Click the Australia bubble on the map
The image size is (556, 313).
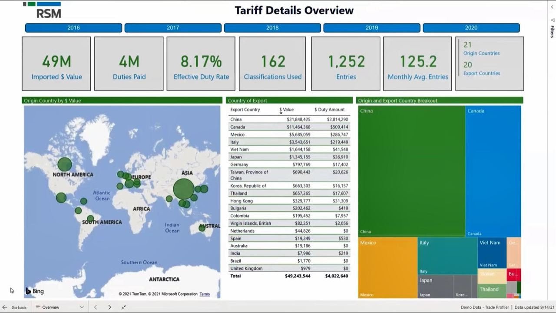pyautogui.click(x=202, y=228)
